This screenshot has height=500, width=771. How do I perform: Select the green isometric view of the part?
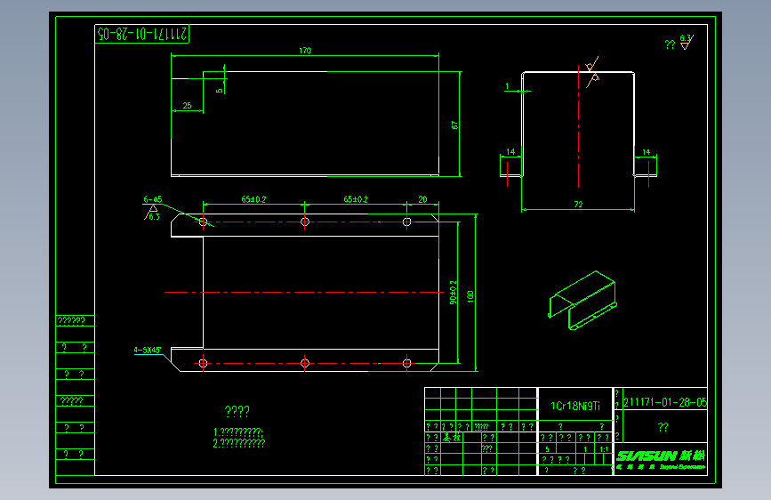click(x=582, y=300)
